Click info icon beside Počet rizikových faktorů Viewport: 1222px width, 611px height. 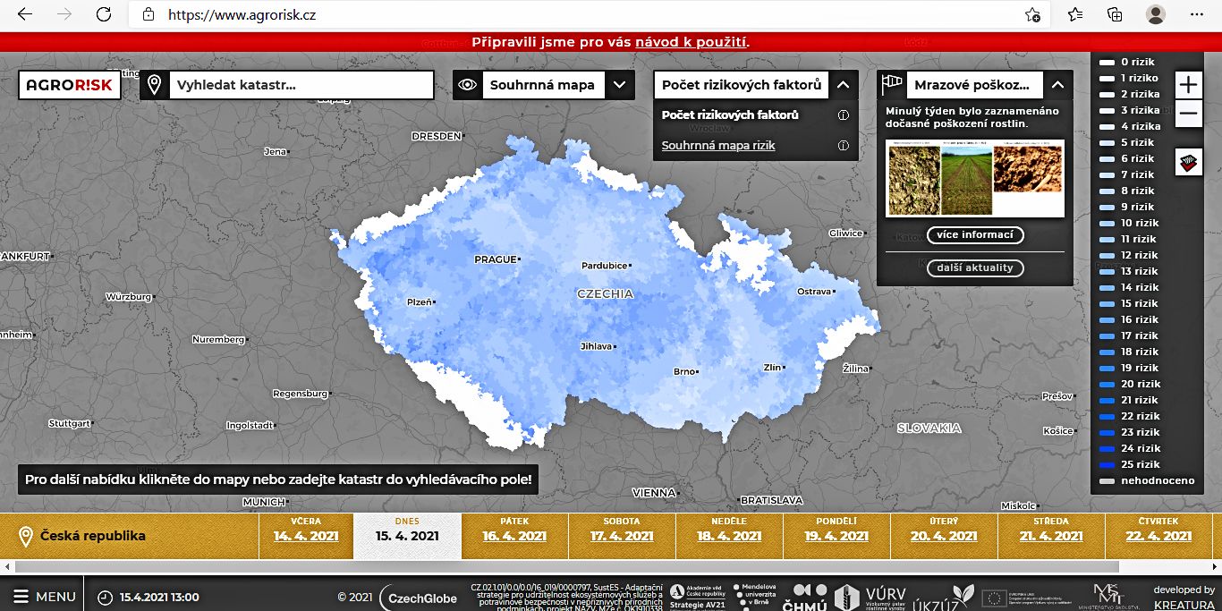pos(843,115)
